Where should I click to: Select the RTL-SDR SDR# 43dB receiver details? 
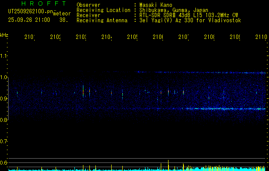coord(189,15)
